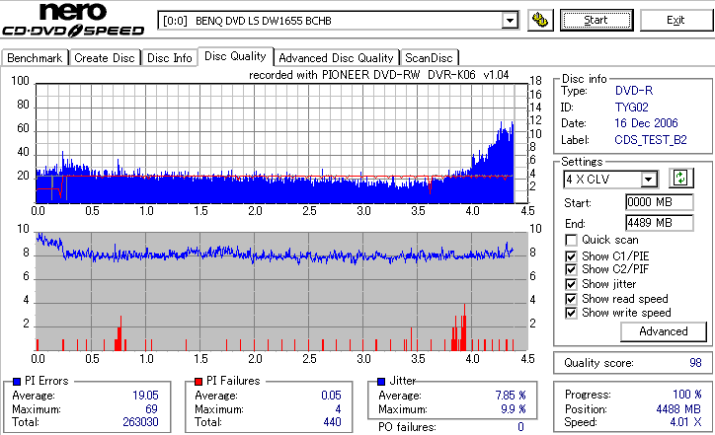Click the blue Jitter legend square
This screenshot has height=435, width=715.
point(381,382)
